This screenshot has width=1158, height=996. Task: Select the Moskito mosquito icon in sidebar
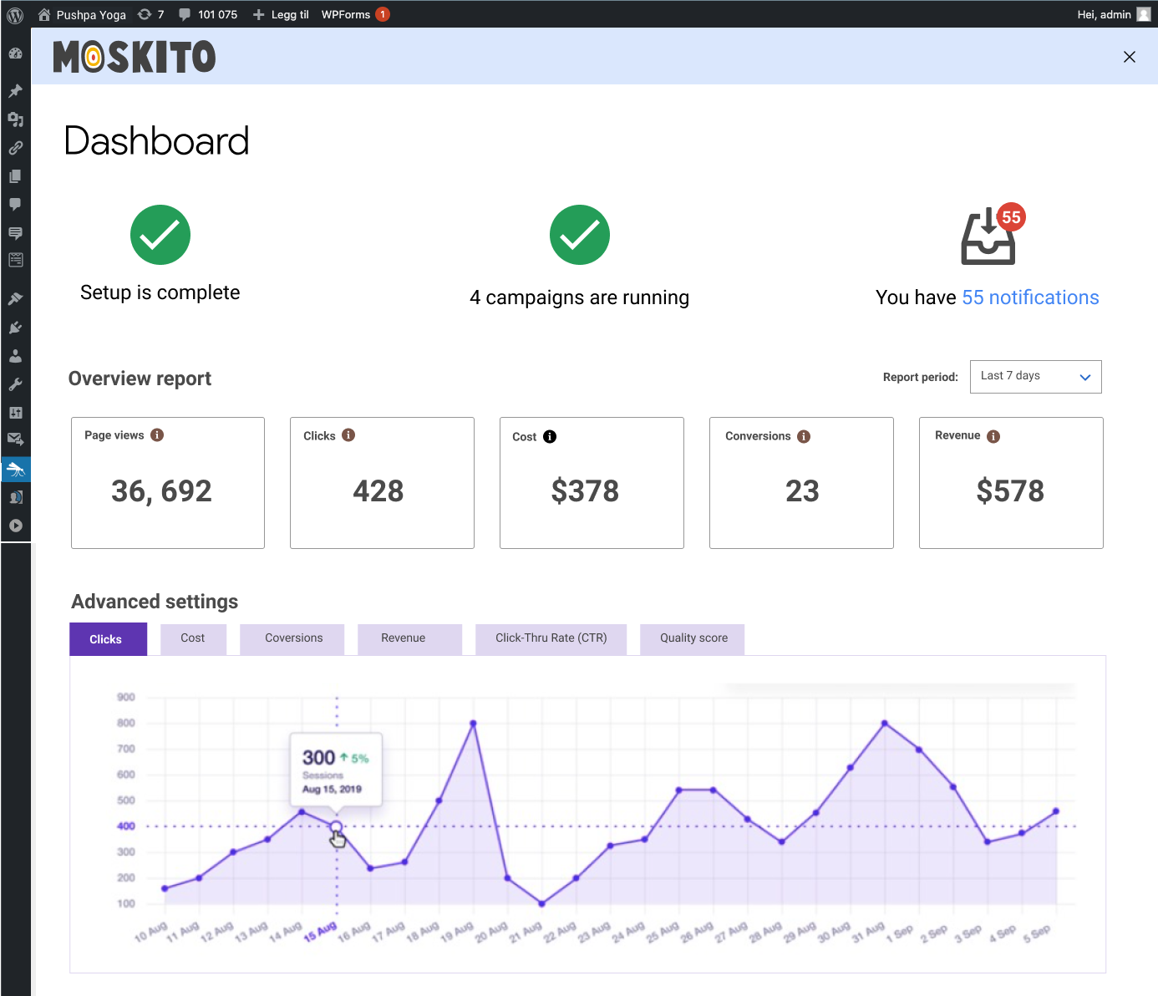coord(15,470)
